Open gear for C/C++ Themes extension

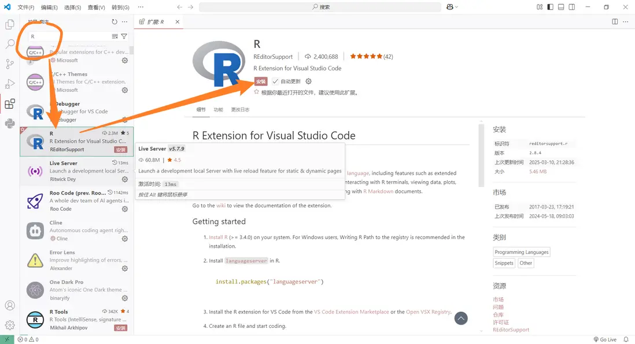pos(125,90)
